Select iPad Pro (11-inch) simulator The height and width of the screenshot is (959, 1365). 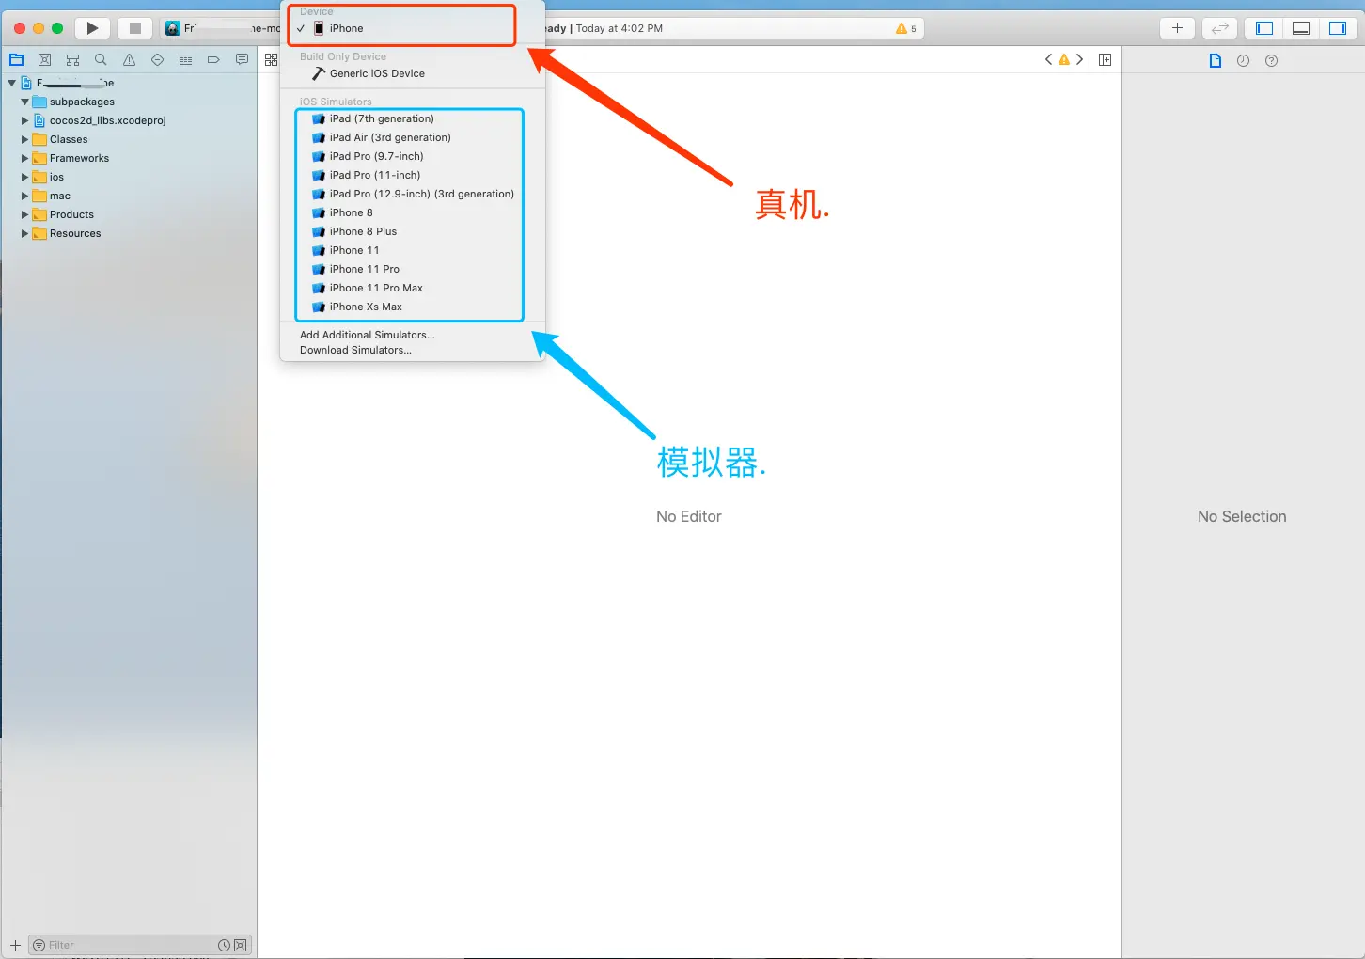coord(413,175)
